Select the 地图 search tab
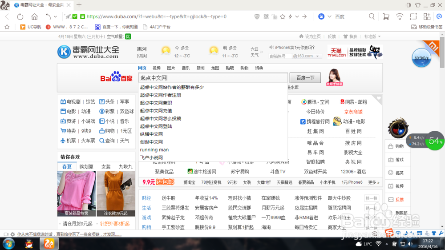The image size is (445, 250). (215, 68)
